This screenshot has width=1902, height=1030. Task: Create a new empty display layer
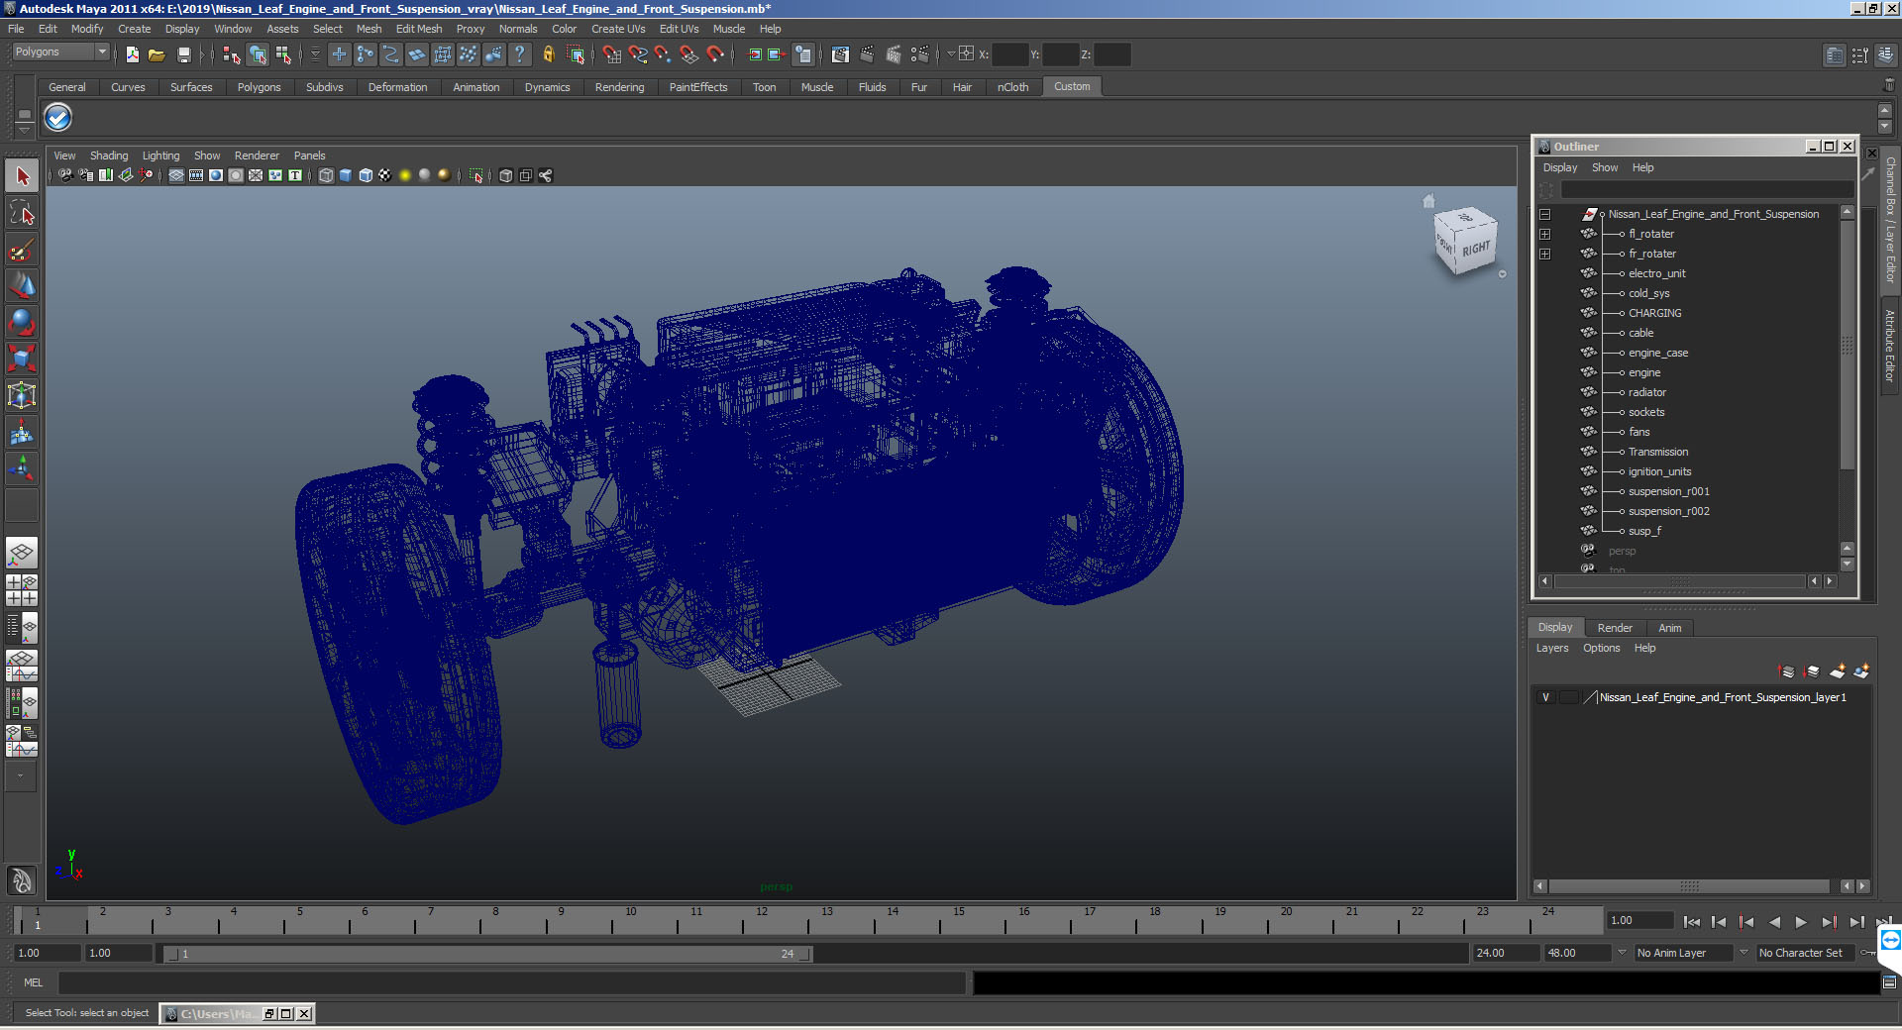[1838, 671]
